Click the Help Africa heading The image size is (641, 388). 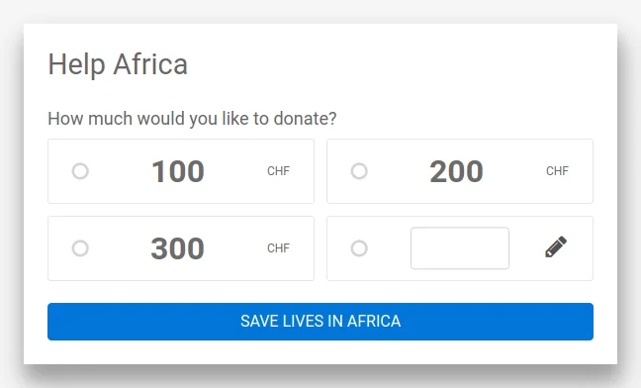pos(118,64)
